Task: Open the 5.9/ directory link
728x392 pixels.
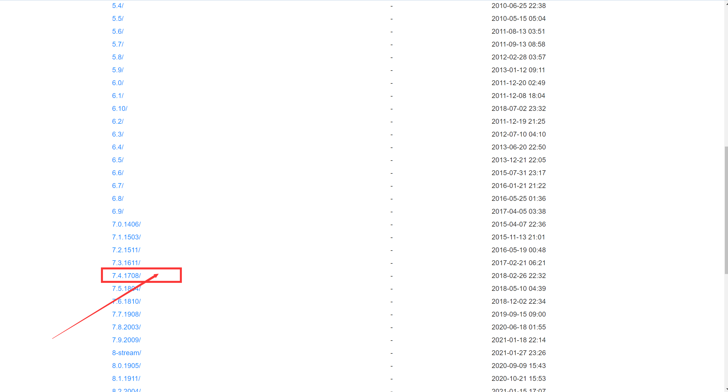Action: 118,70
